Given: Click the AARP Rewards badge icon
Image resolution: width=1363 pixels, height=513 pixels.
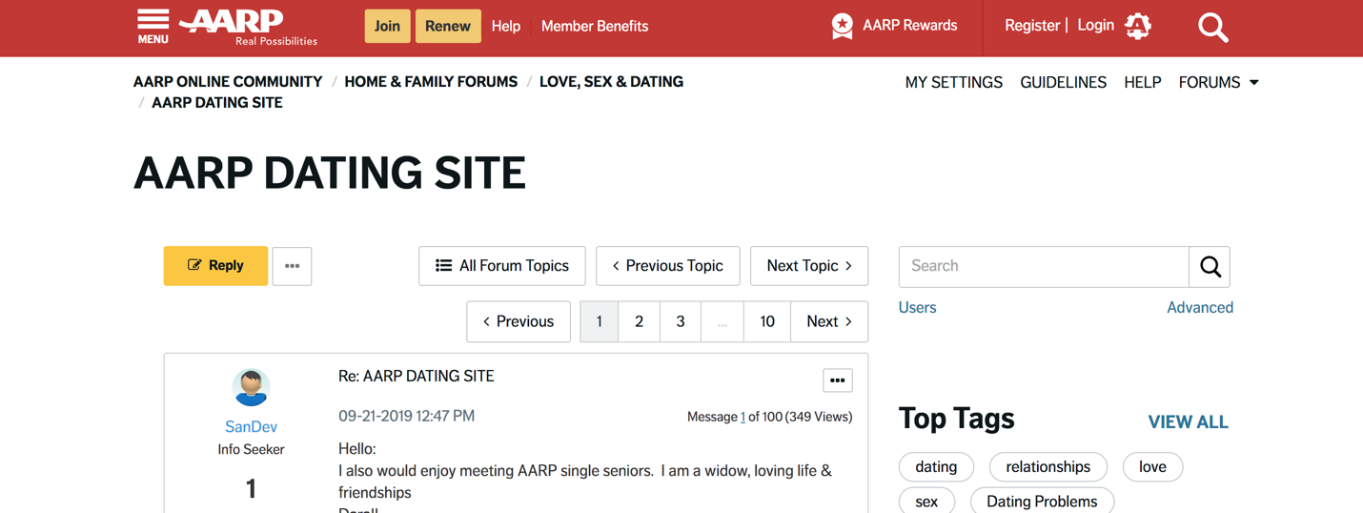Looking at the screenshot, I should point(843,26).
